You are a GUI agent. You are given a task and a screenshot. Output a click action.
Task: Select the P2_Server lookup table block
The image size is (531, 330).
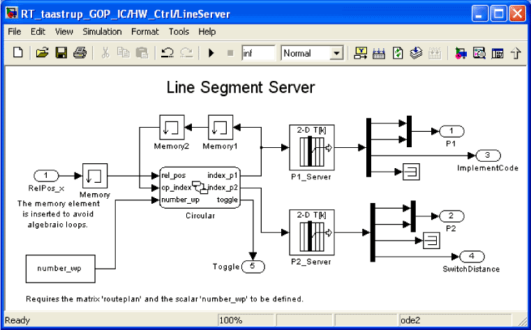[x=312, y=232]
